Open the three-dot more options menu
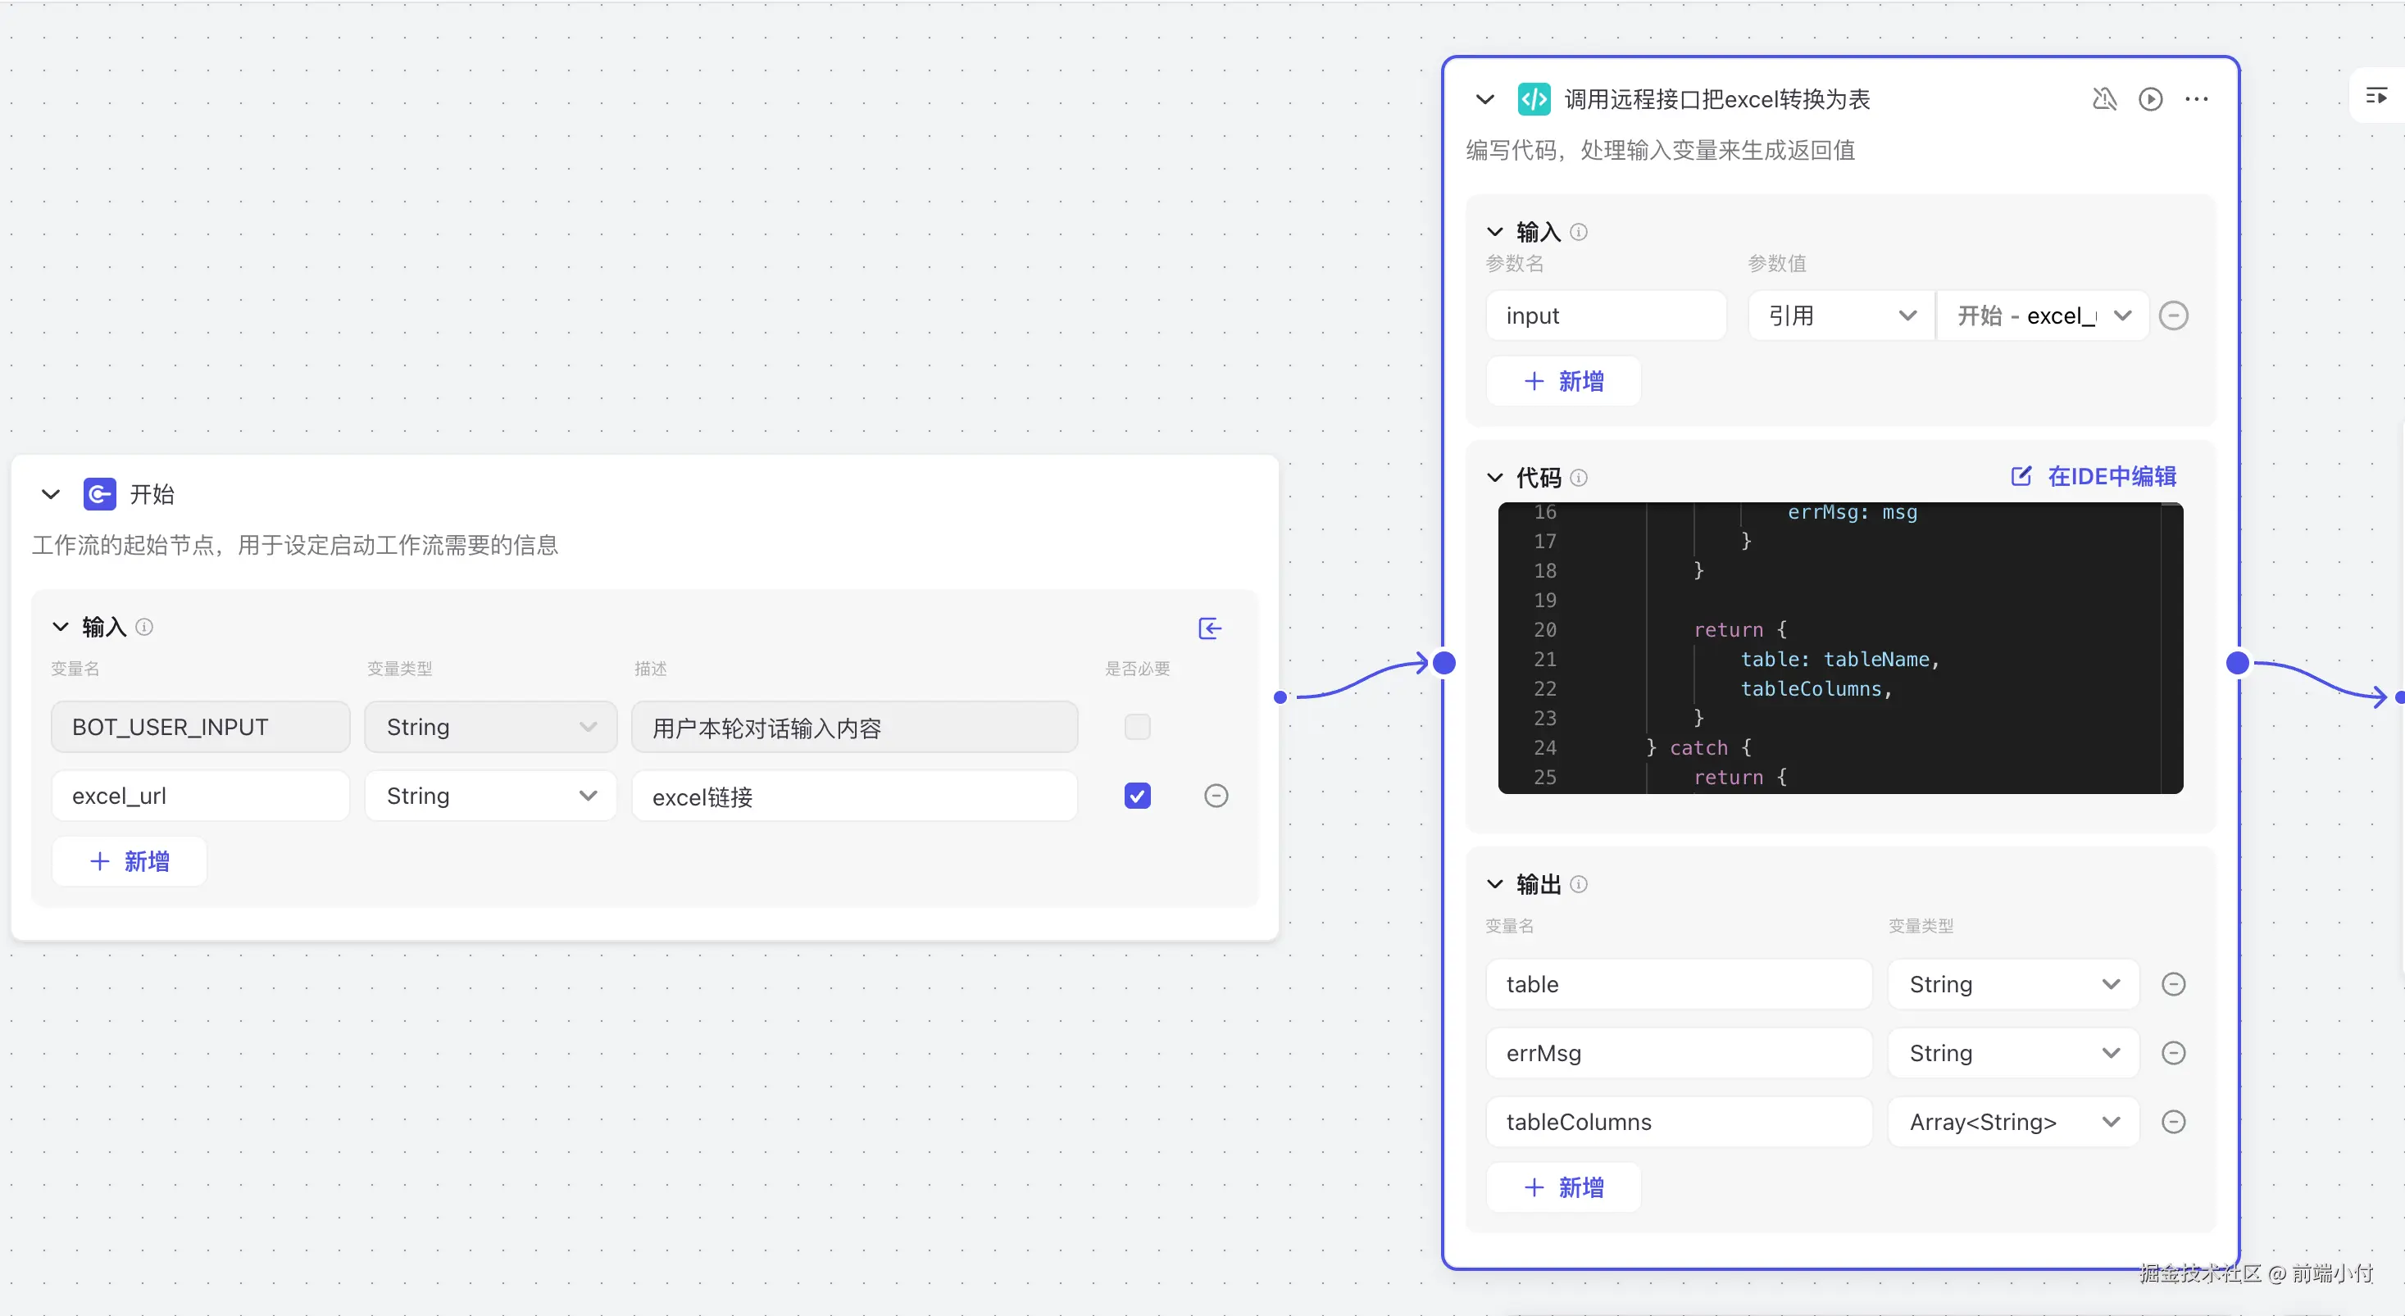2405x1316 pixels. [2196, 99]
